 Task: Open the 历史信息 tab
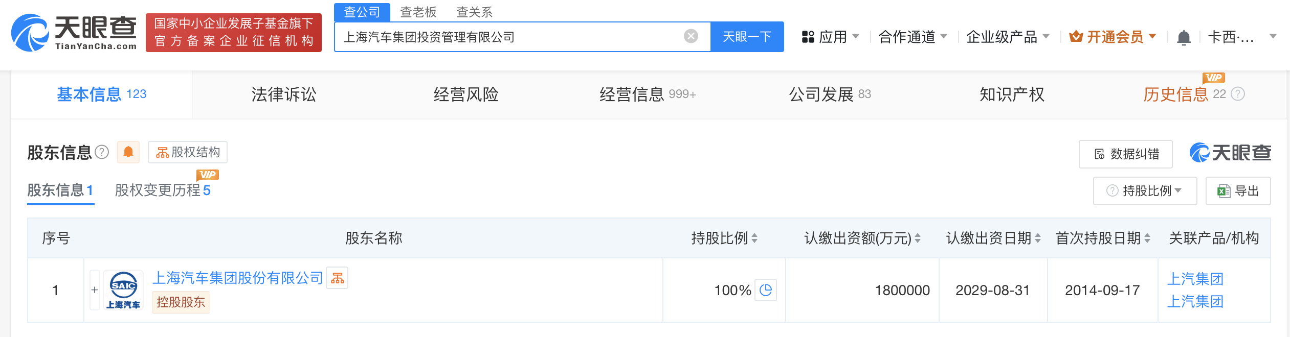pyautogui.click(x=1174, y=94)
